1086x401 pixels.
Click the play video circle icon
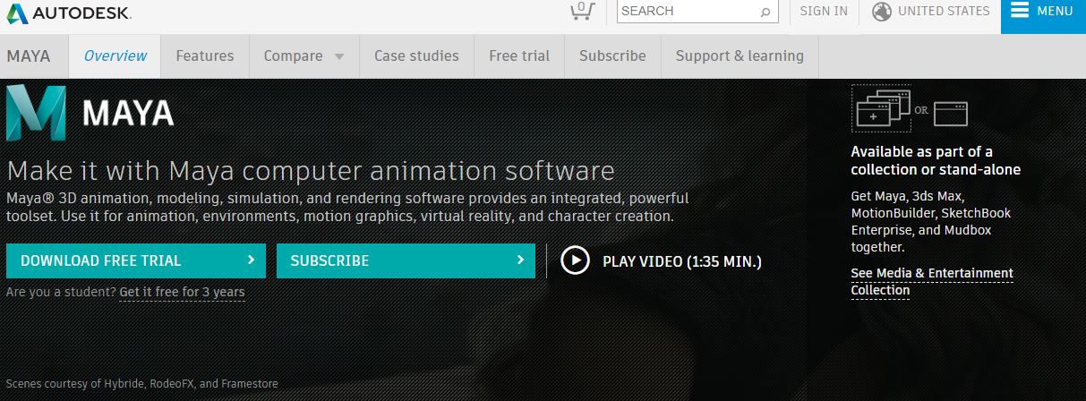coord(575,260)
